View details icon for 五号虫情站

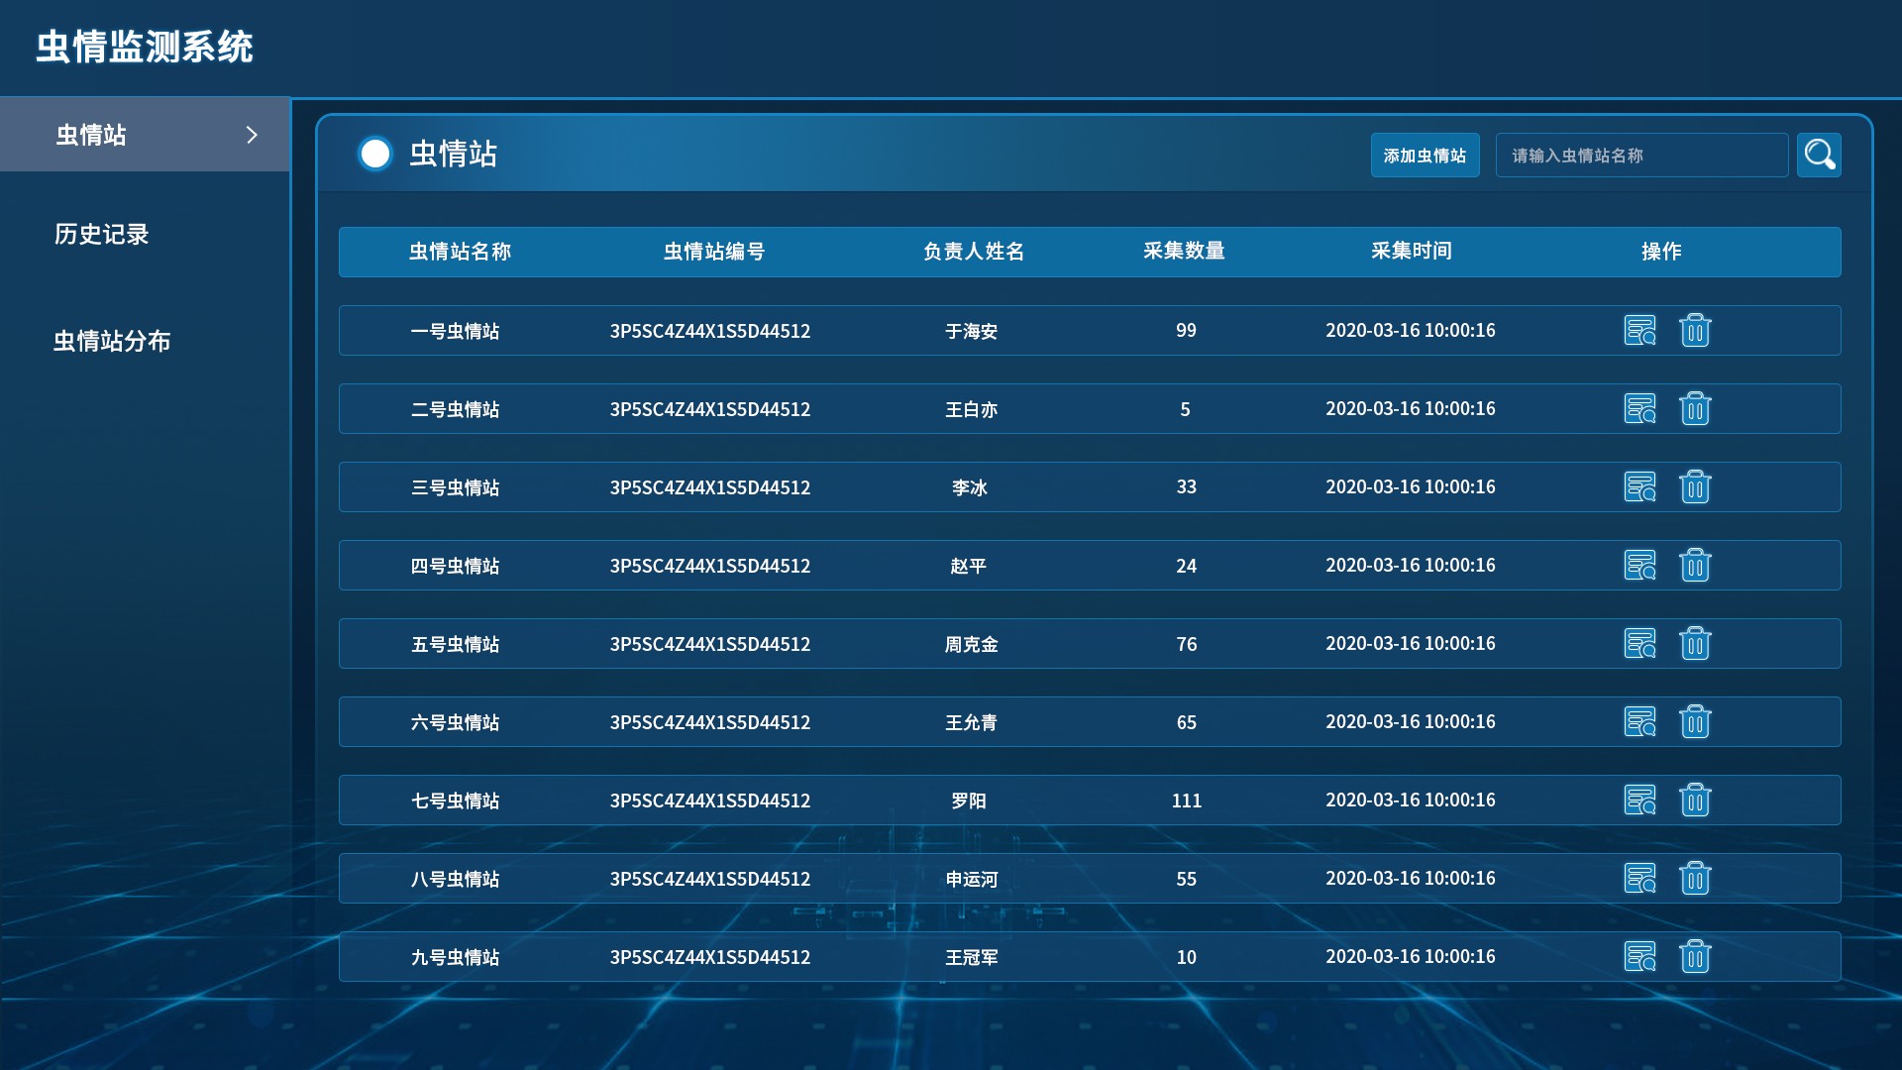pyautogui.click(x=1639, y=643)
